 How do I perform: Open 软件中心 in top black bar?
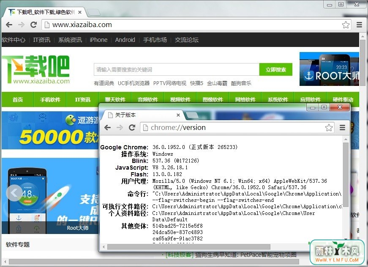(14, 40)
